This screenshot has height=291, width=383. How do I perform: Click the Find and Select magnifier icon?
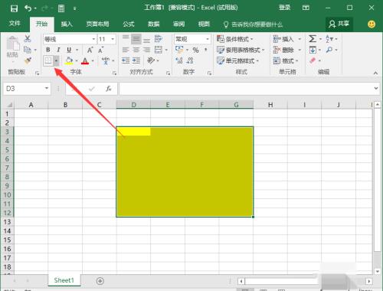pyautogui.click(x=329, y=50)
